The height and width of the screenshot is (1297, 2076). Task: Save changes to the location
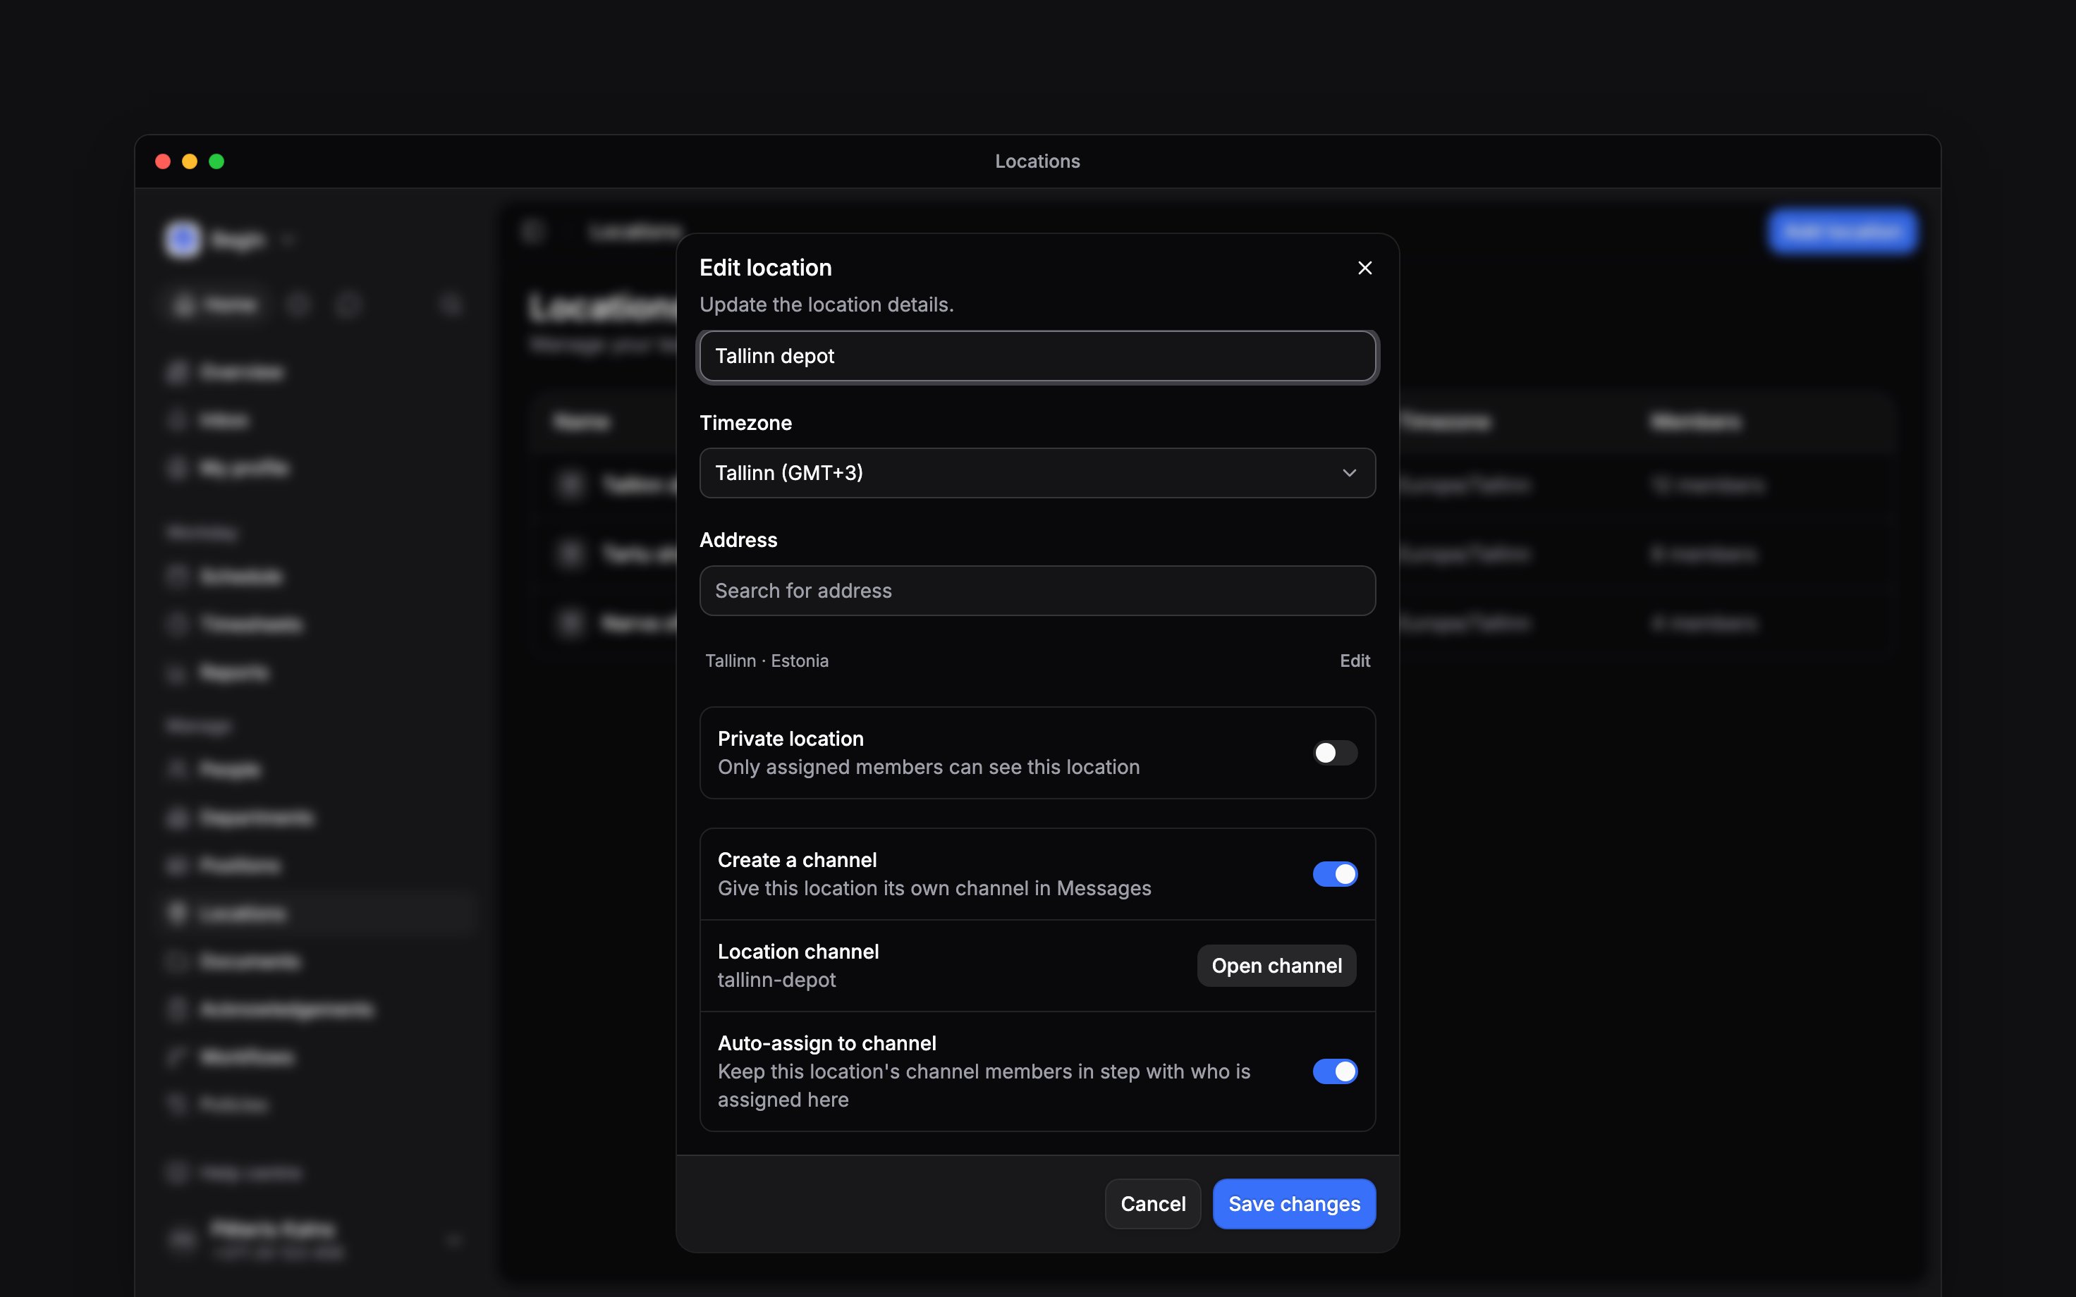click(1294, 1203)
